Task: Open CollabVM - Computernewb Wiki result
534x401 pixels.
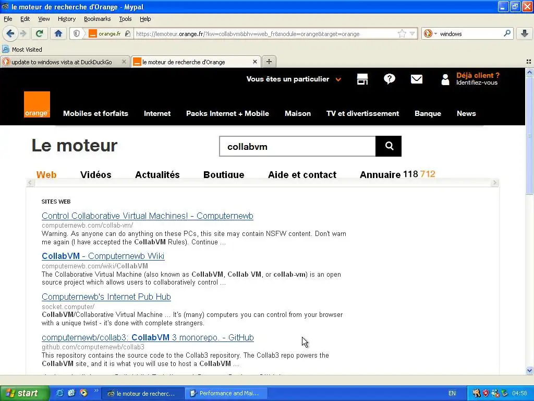Action: [x=103, y=256]
